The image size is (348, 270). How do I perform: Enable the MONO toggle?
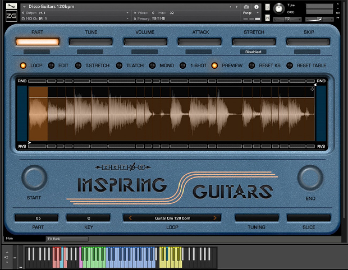coord(152,65)
